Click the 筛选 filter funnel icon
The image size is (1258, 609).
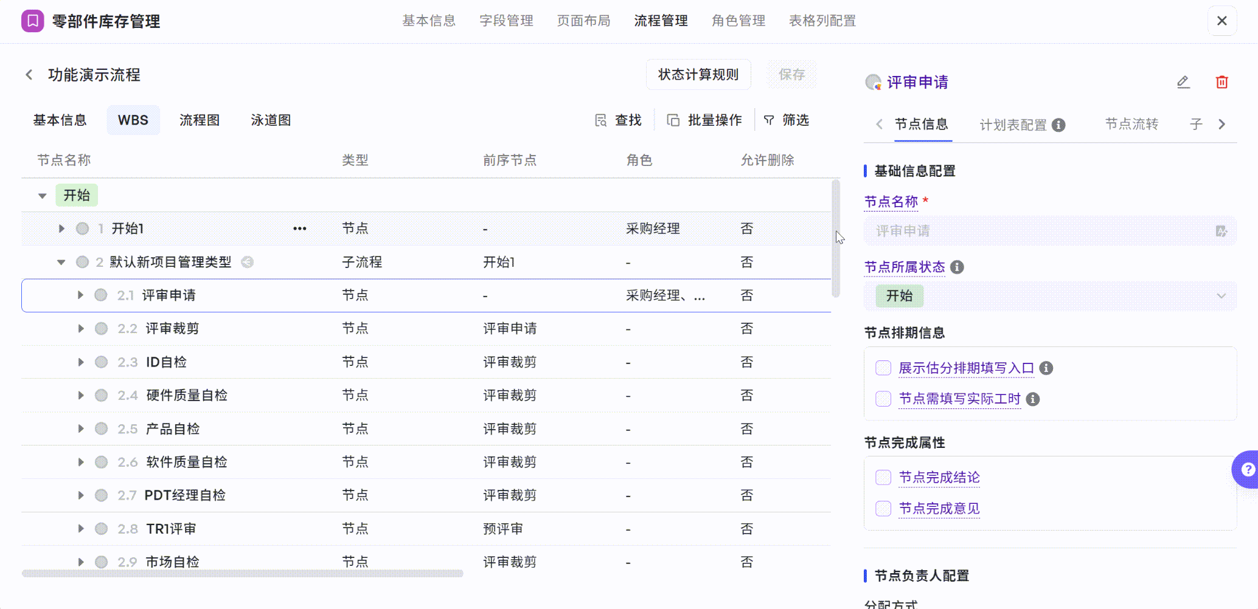pos(769,120)
